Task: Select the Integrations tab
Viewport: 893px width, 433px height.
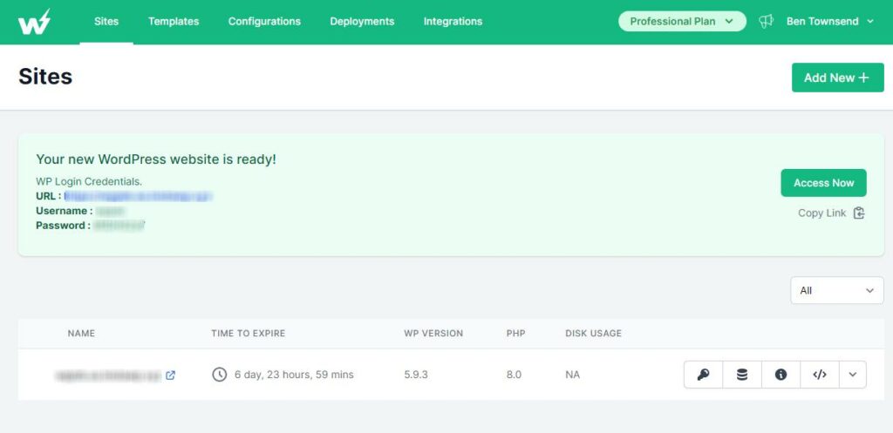Action: point(453,22)
